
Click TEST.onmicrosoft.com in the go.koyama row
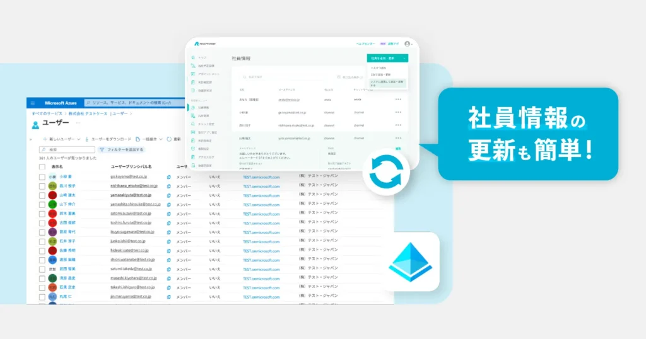[x=261, y=177]
